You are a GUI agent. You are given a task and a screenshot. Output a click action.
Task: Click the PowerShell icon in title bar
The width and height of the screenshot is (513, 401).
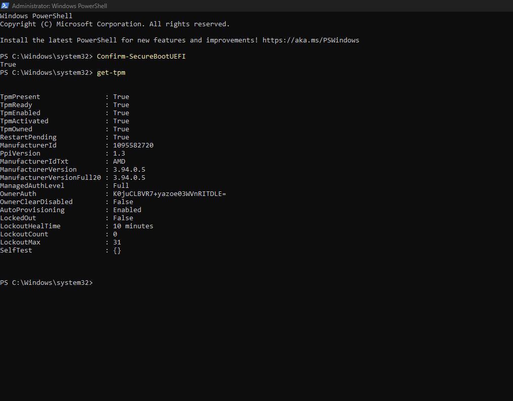pos(5,6)
